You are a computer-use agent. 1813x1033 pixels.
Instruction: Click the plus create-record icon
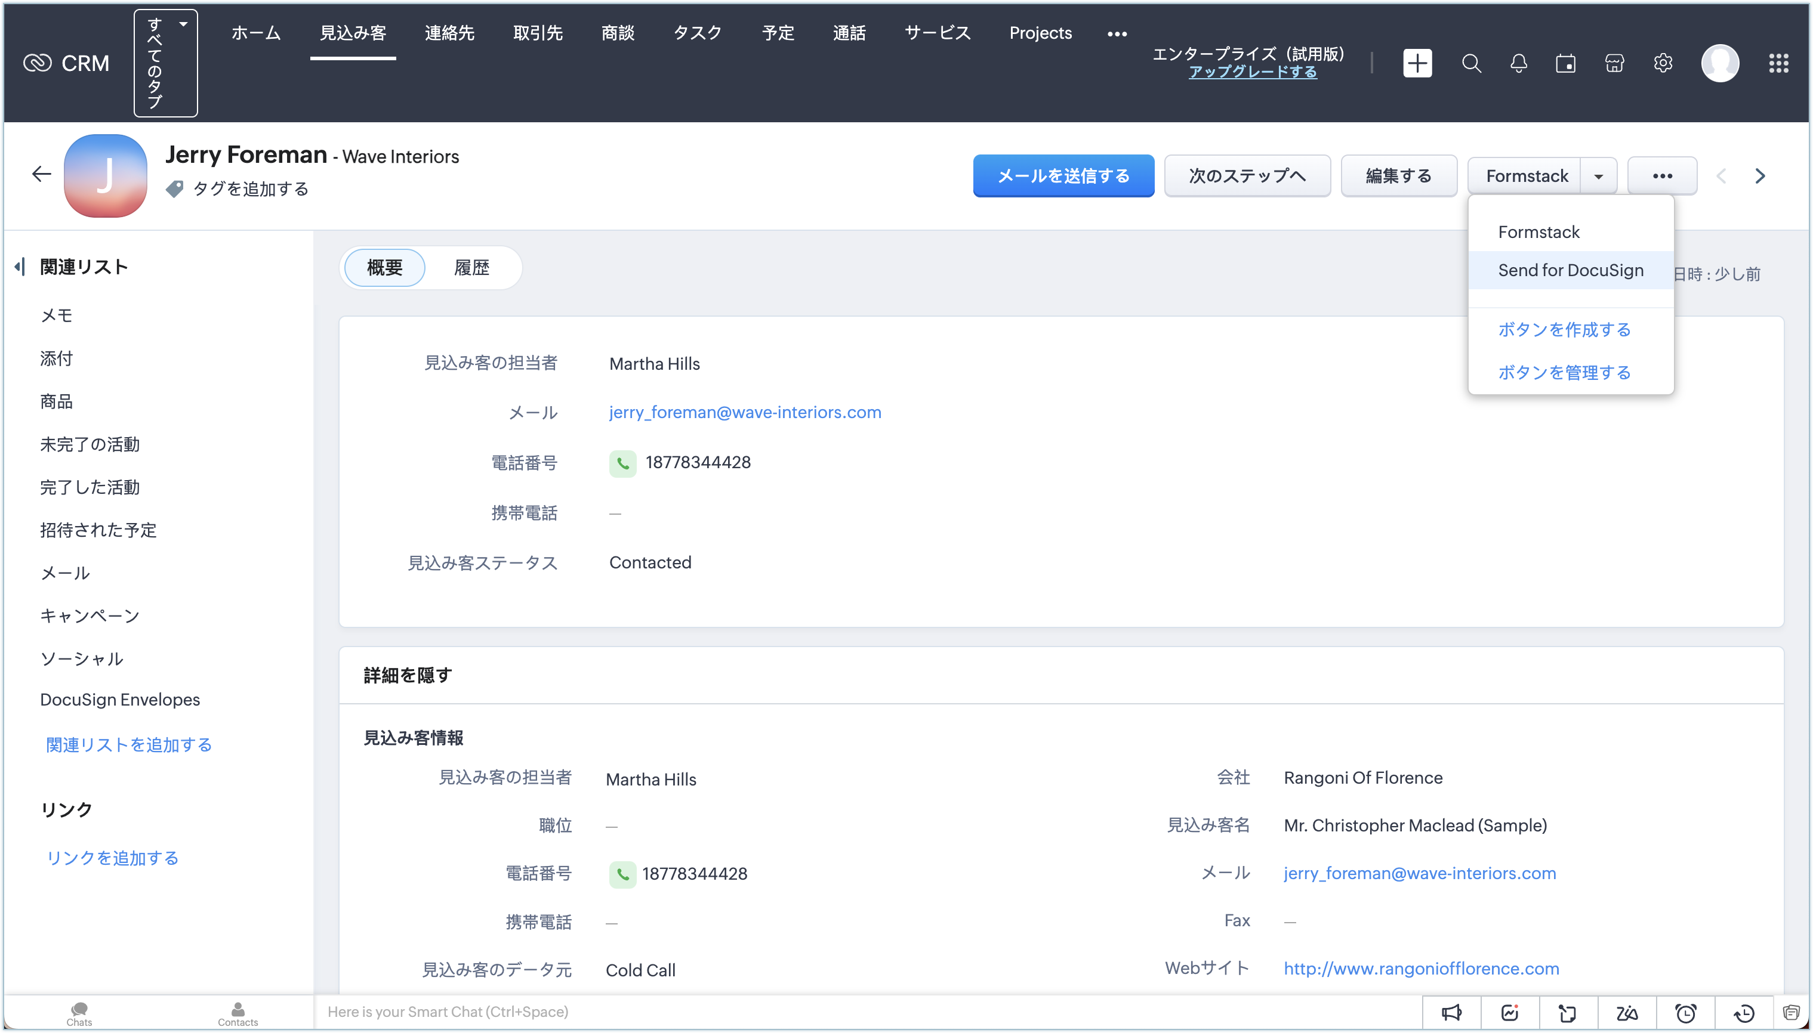pos(1417,63)
